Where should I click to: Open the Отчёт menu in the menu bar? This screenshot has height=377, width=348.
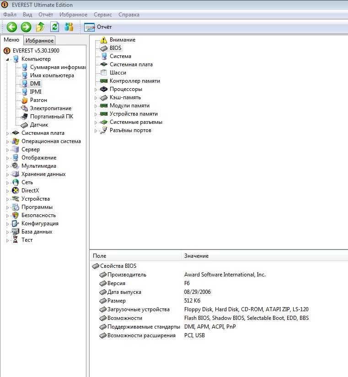click(x=46, y=15)
